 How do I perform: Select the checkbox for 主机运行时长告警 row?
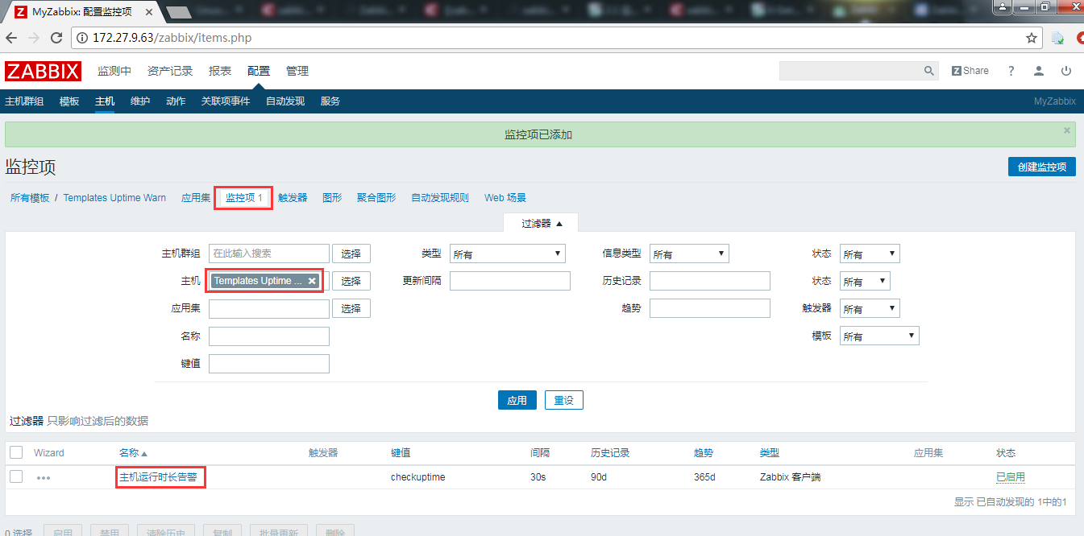(15, 477)
